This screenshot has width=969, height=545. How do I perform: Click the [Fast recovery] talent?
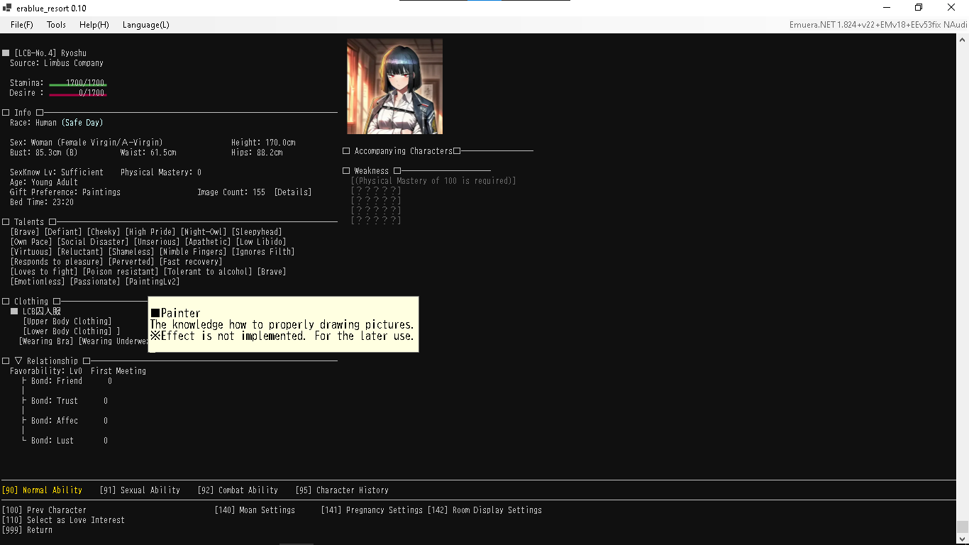click(191, 262)
